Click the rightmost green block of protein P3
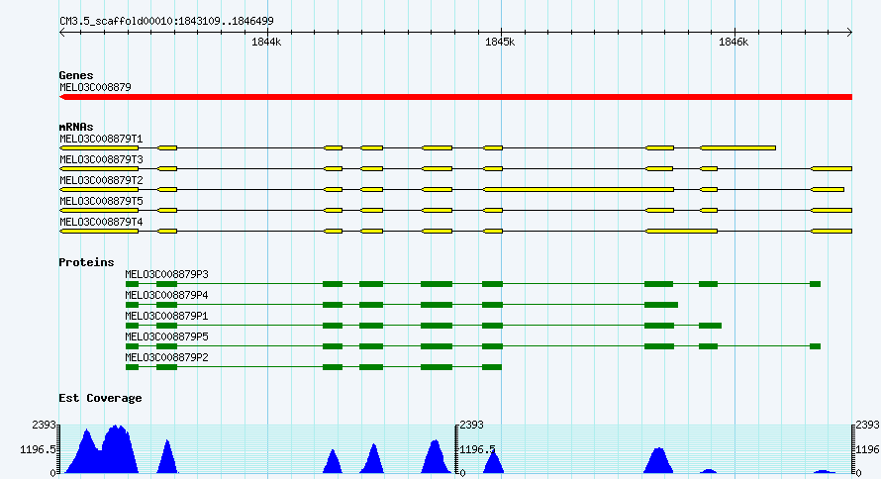This screenshot has width=881, height=479. tap(816, 284)
